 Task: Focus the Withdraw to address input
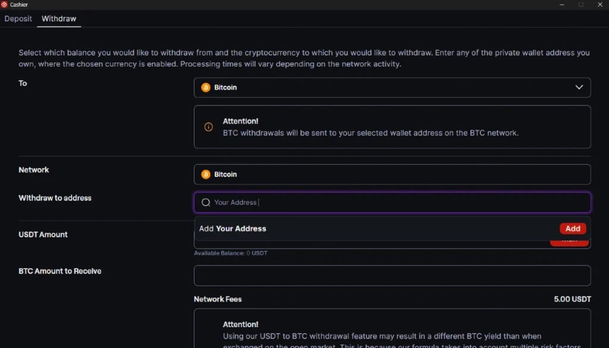pos(398,202)
